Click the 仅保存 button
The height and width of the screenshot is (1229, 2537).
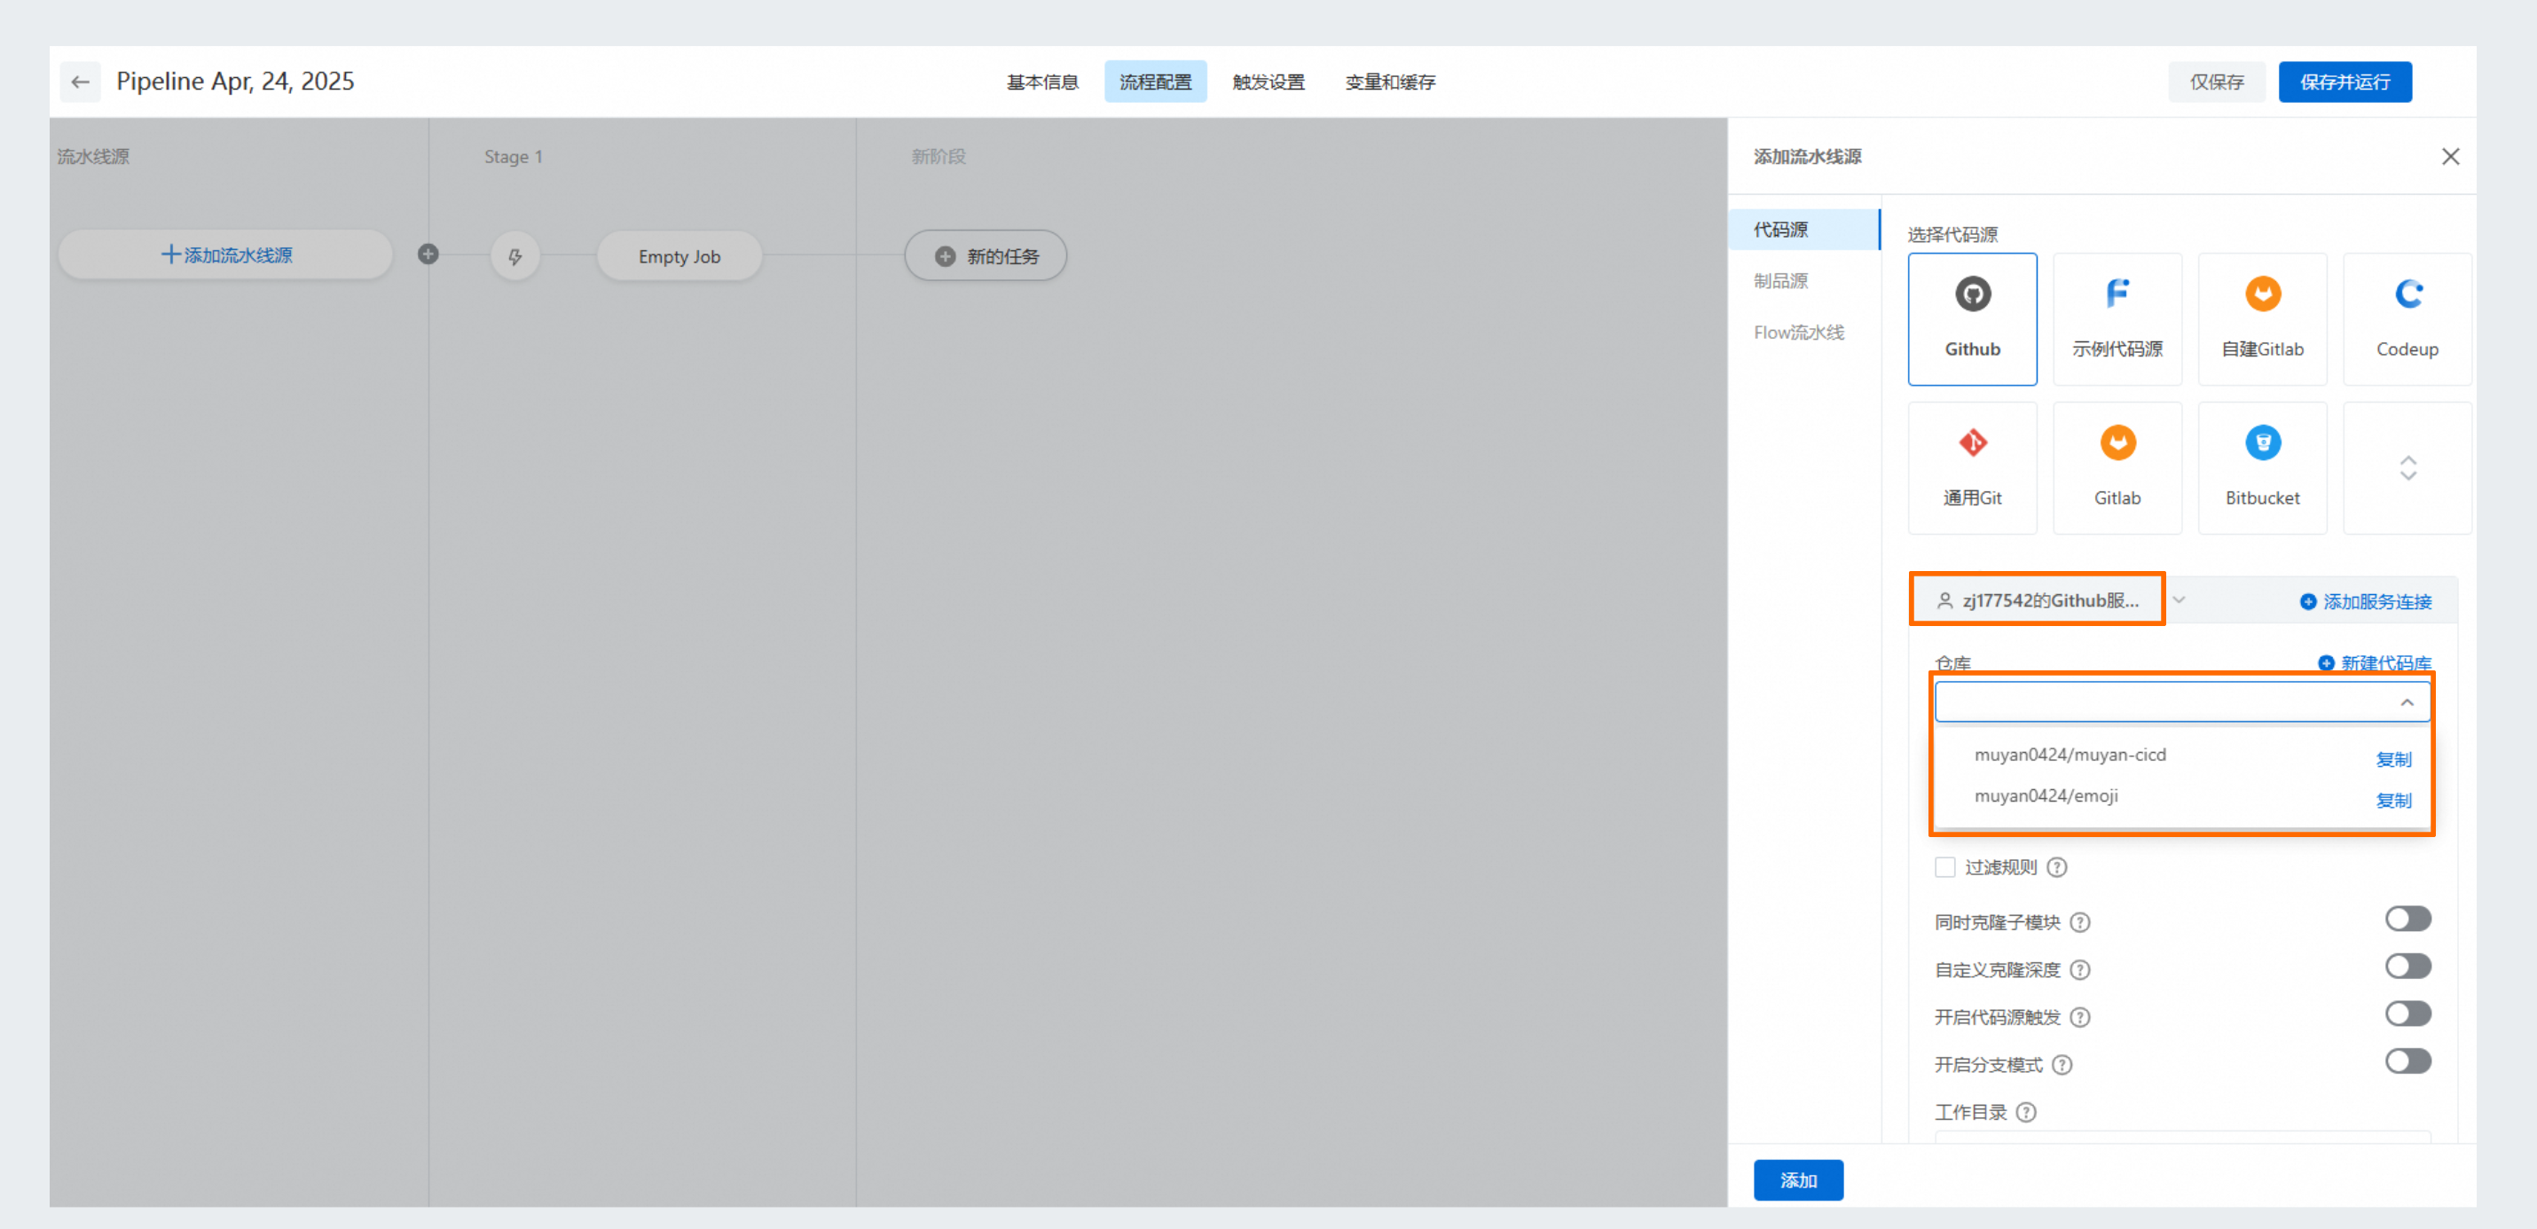pyautogui.click(x=2216, y=82)
